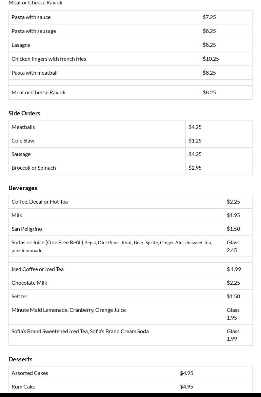
Task: Click the $1.25 Cole Slaw price
Action: (195, 140)
